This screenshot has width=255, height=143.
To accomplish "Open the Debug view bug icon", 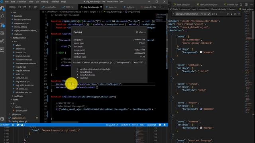I will click(x=2, y=33).
